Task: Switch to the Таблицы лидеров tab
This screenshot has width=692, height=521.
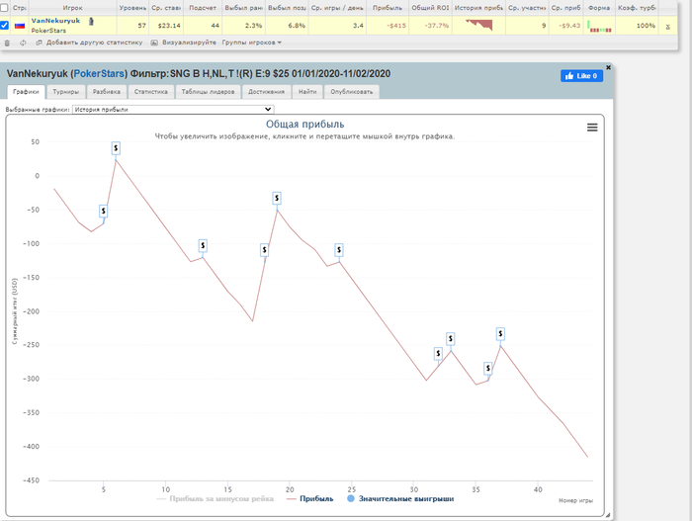Action: [208, 92]
